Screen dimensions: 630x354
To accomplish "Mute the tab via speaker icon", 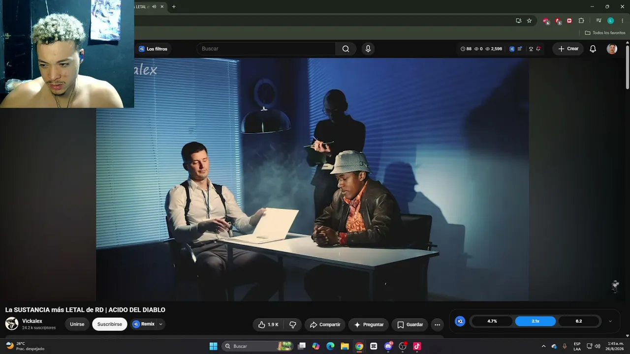I will coord(154,6).
